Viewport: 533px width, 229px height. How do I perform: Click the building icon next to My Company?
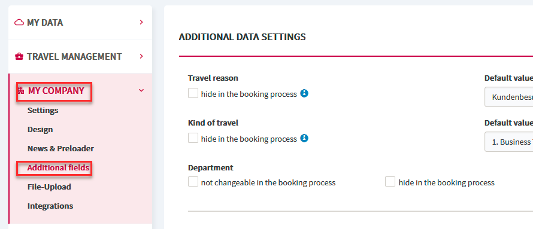click(x=21, y=90)
